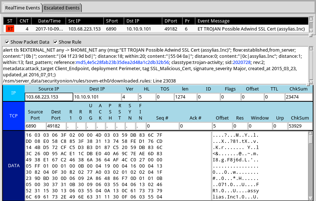Open the sid 2020728 link
This screenshot has height=201, width=316.
click(x=242, y=62)
